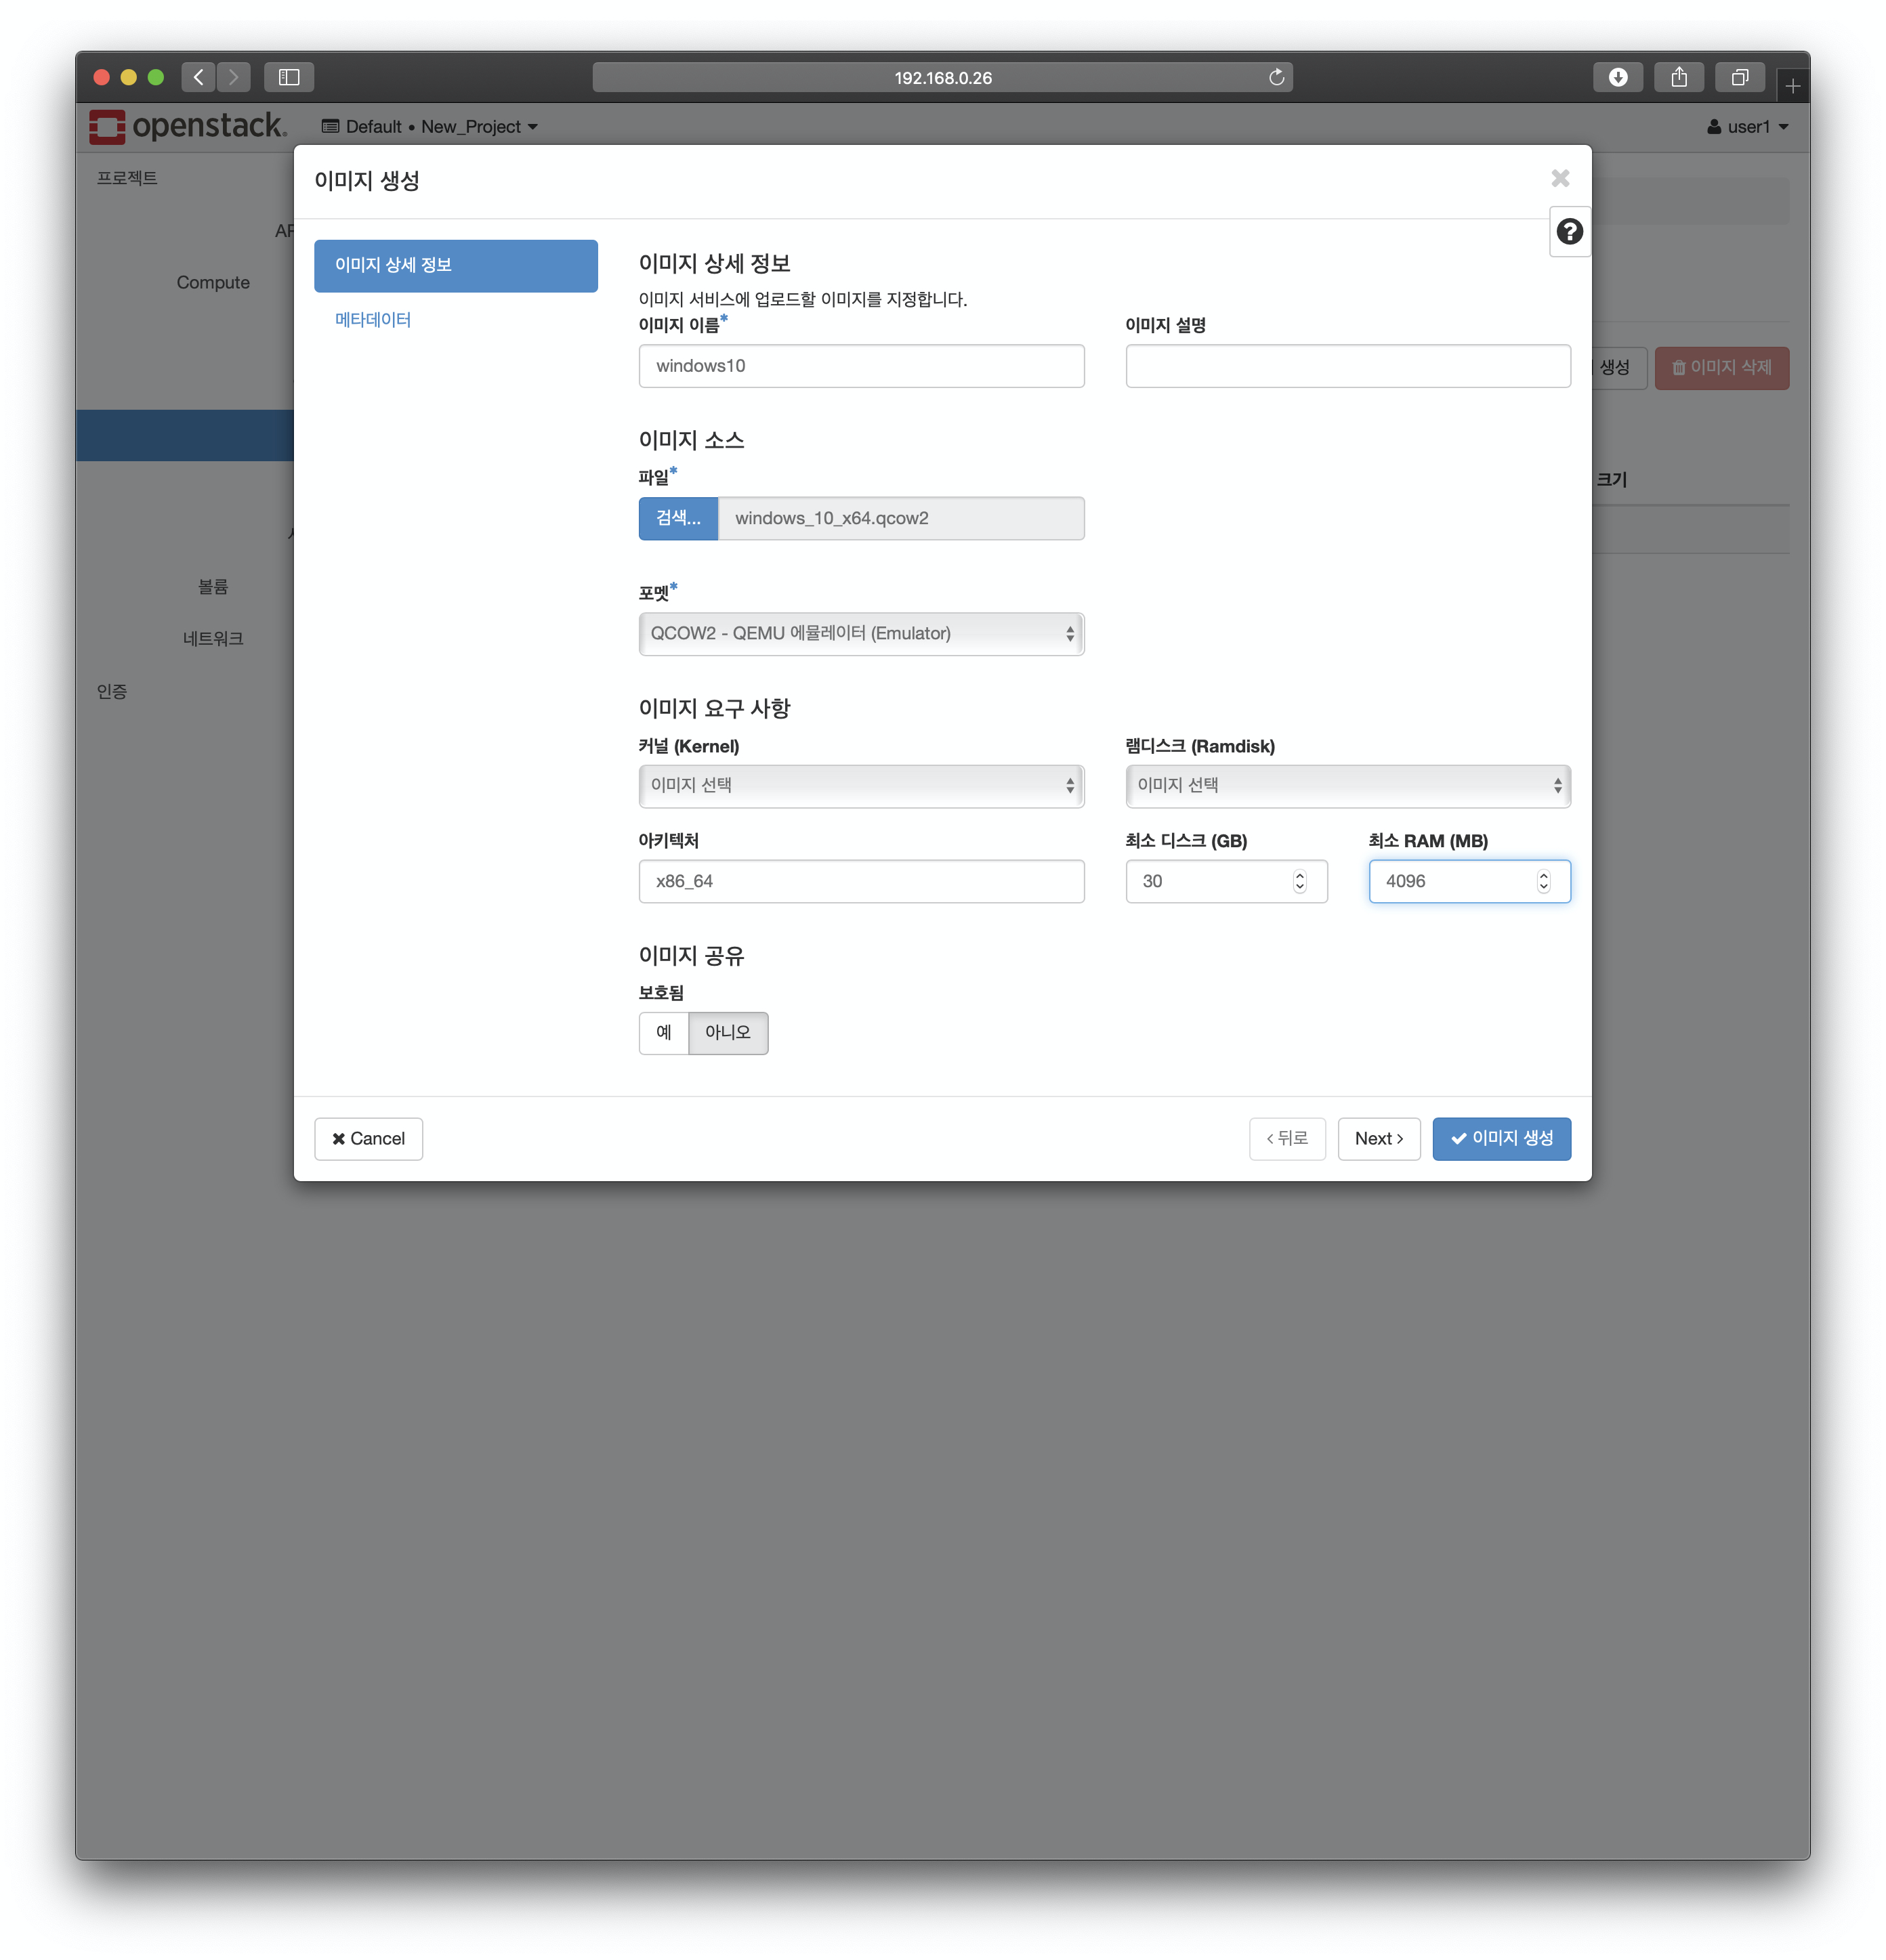1886x1960 pixels.
Task: Set protected option to 아니오
Action: 727,1032
